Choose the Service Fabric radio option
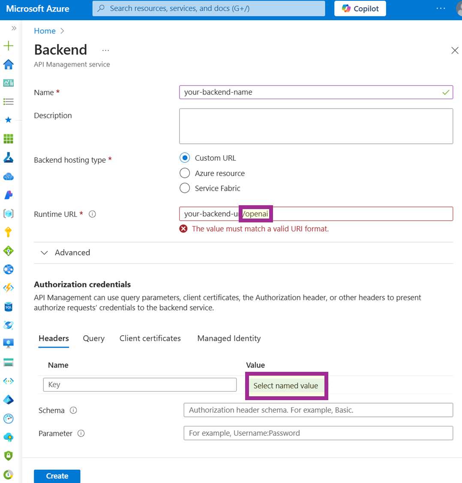462x483 pixels. (x=185, y=188)
